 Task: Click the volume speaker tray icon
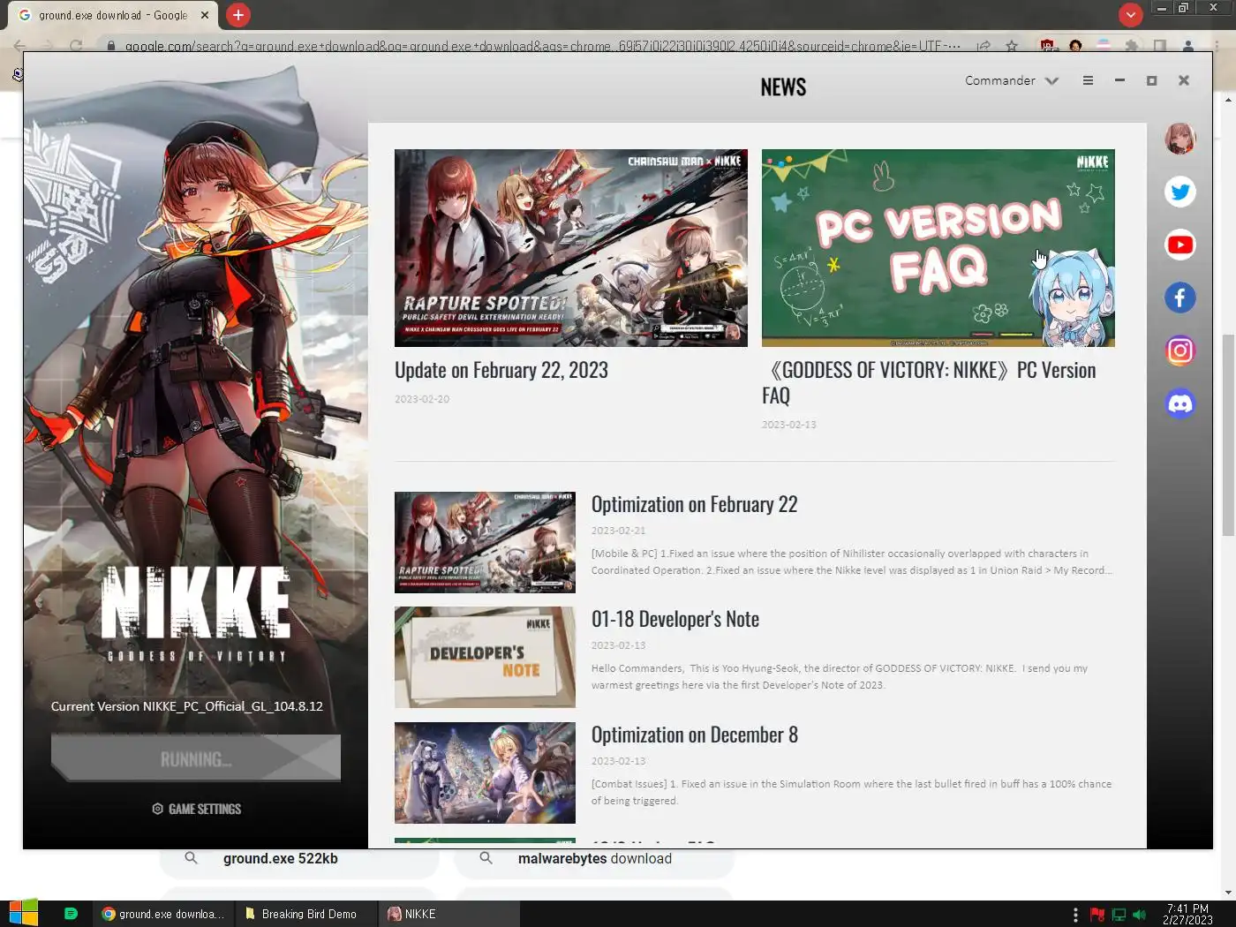tap(1139, 915)
